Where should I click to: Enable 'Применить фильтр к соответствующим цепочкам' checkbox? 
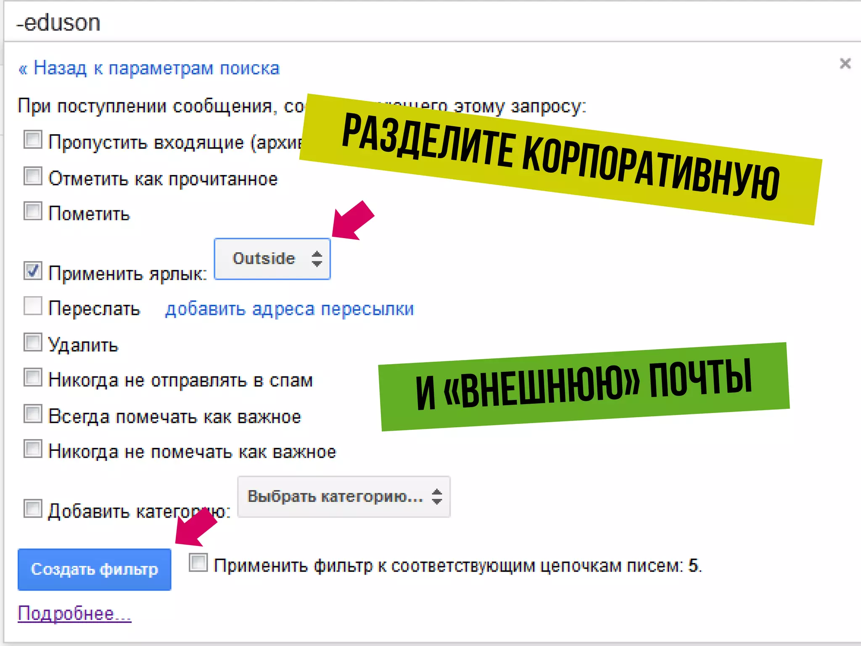(x=198, y=562)
